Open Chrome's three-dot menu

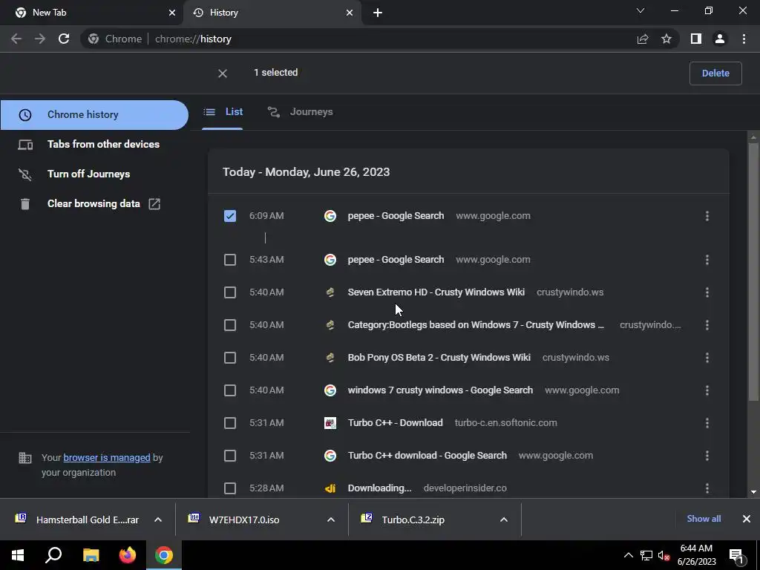(744, 39)
